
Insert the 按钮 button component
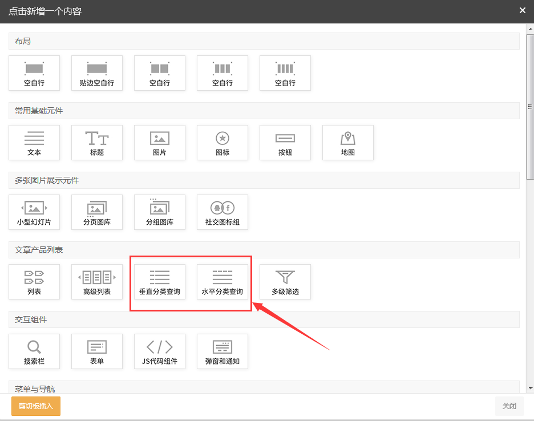coord(285,143)
